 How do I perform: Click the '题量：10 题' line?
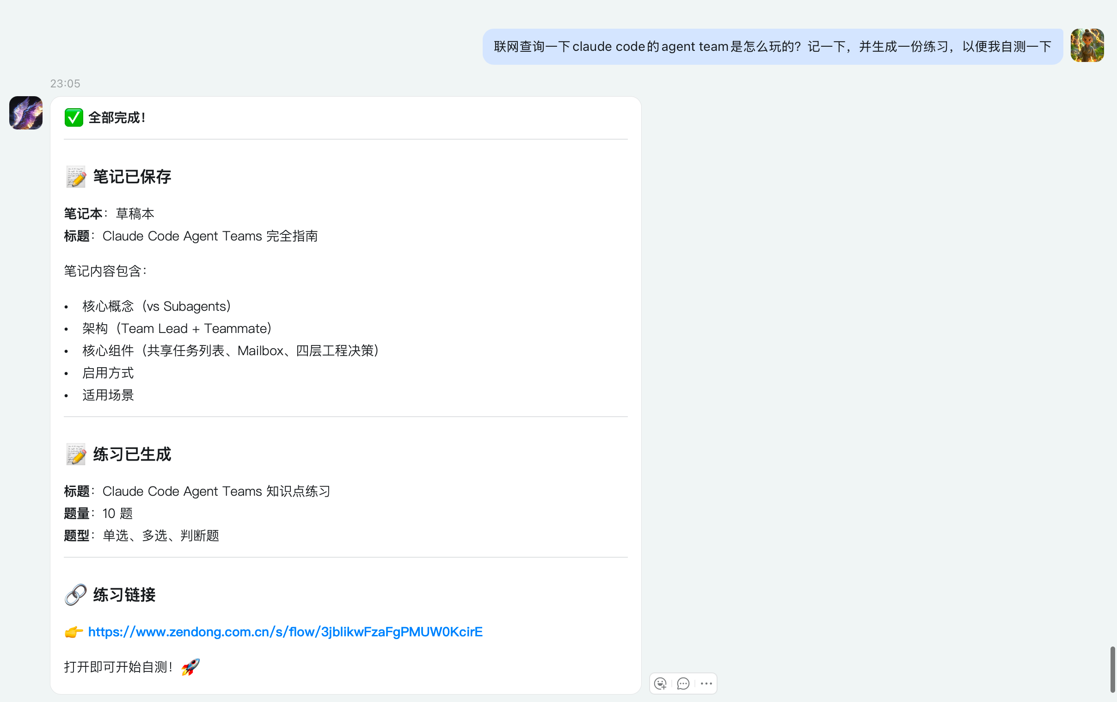click(x=98, y=513)
